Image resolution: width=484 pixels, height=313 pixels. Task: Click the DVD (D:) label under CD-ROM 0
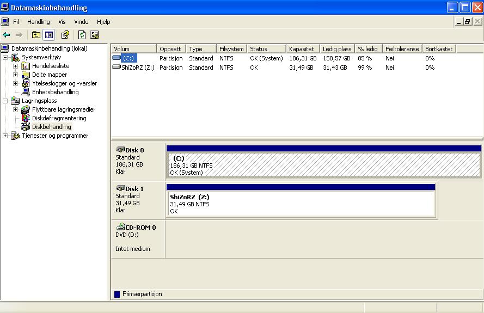pyautogui.click(x=127, y=235)
